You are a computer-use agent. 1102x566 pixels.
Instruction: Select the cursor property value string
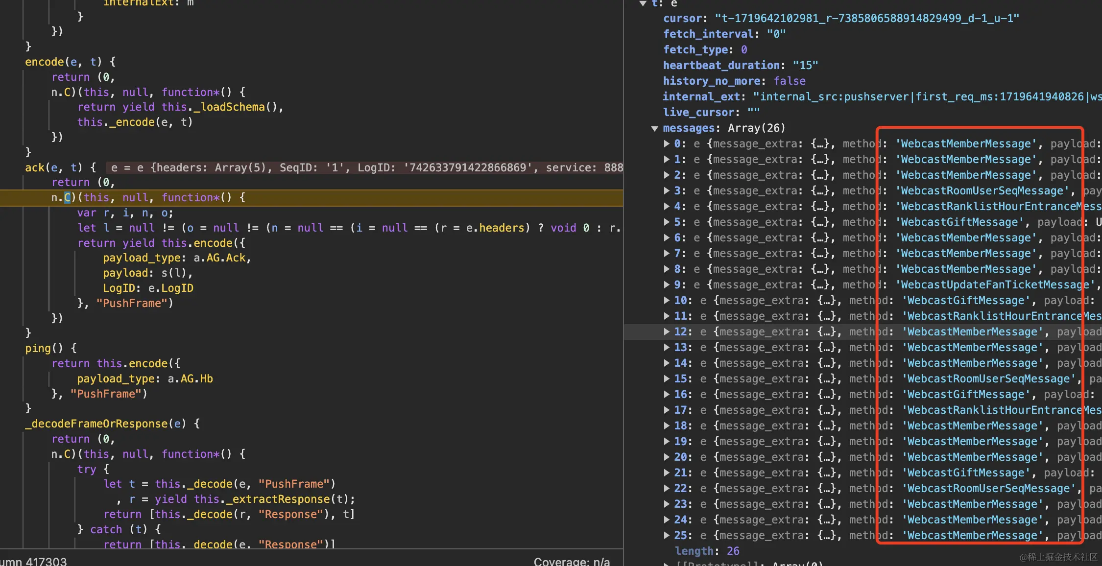point(867,19)
